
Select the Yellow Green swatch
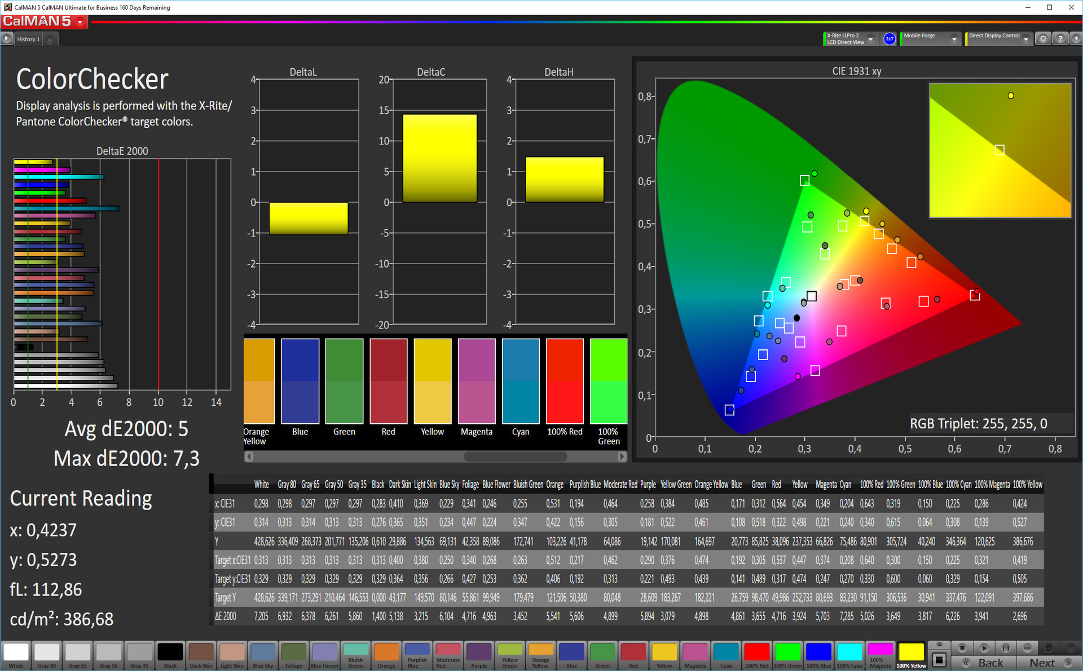tap(509, 655)
